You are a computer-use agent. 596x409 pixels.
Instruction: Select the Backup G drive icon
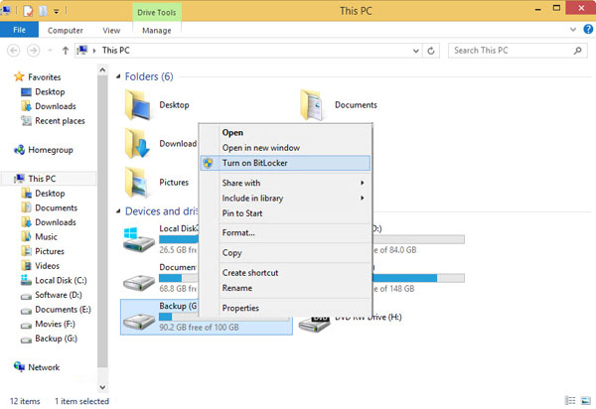138,320
